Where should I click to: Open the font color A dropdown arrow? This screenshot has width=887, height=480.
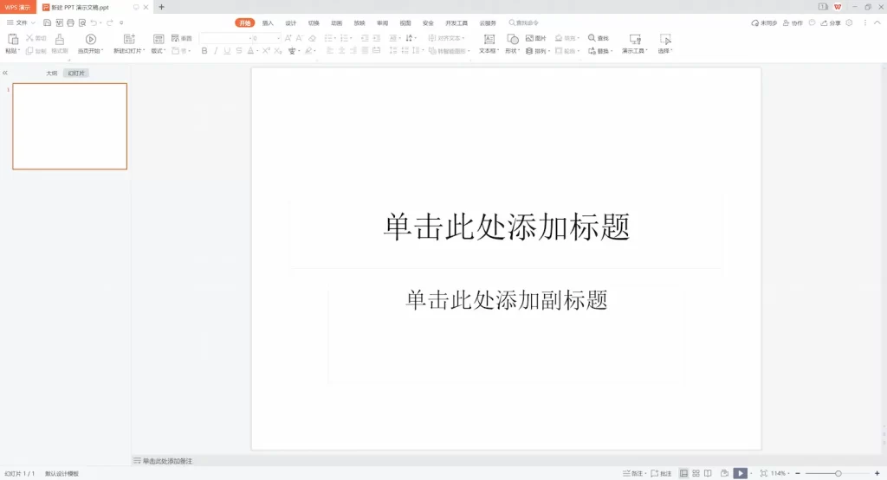[x=257, y=51]
